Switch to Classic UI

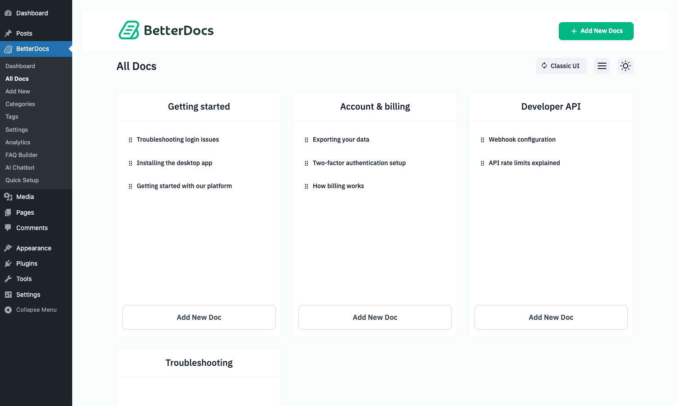[x=561, y=66]
